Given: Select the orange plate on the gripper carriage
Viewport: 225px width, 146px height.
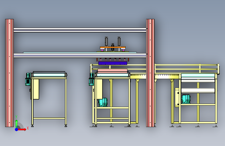Looking at the screenshot, I should tap(113, 48).
